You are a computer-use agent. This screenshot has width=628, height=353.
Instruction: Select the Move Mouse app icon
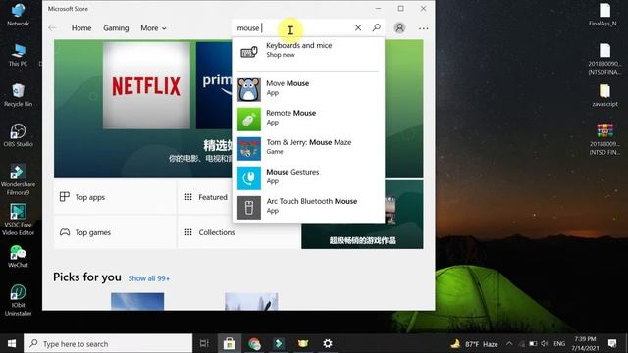coord(248,89)
